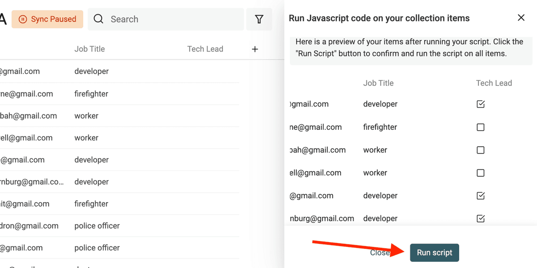Click Job Title header in preview panel
The width and height of the screenshot is (537, 268).
379,83
